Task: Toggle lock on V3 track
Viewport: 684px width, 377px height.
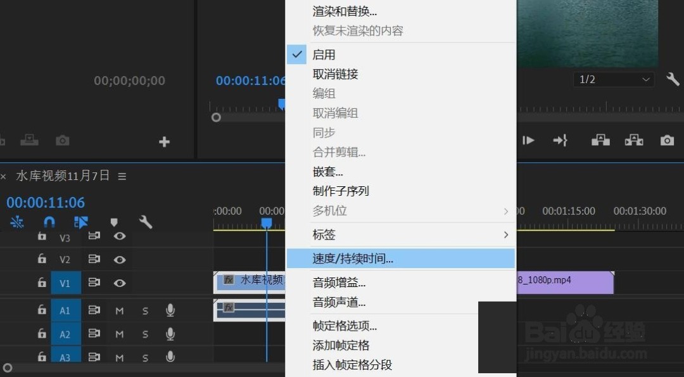Action: pos(42,236)
